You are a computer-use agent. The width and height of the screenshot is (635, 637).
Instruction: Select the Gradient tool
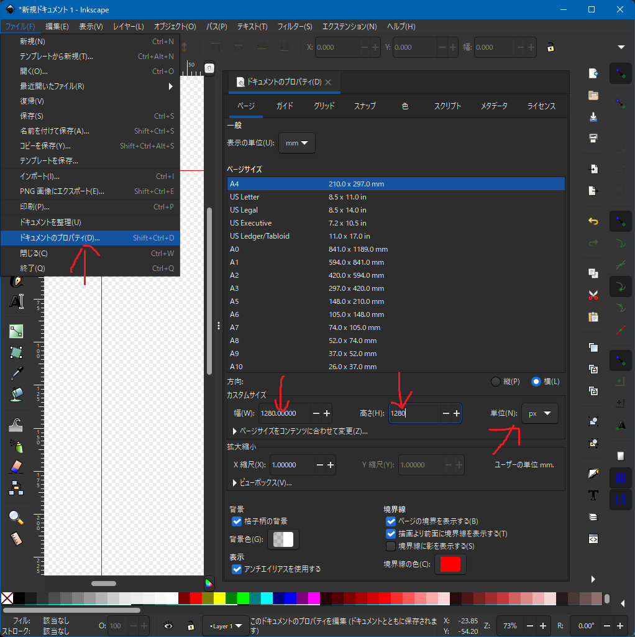tap(16, 331)
